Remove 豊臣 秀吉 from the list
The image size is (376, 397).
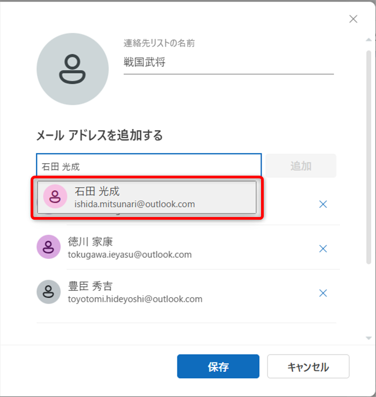coord(323,293)
